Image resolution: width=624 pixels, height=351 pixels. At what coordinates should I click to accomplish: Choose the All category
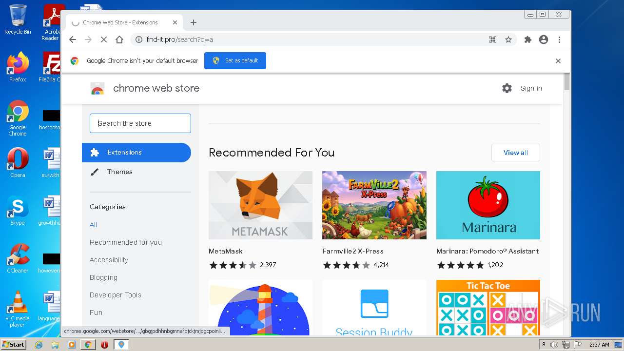tap(94, 225)
